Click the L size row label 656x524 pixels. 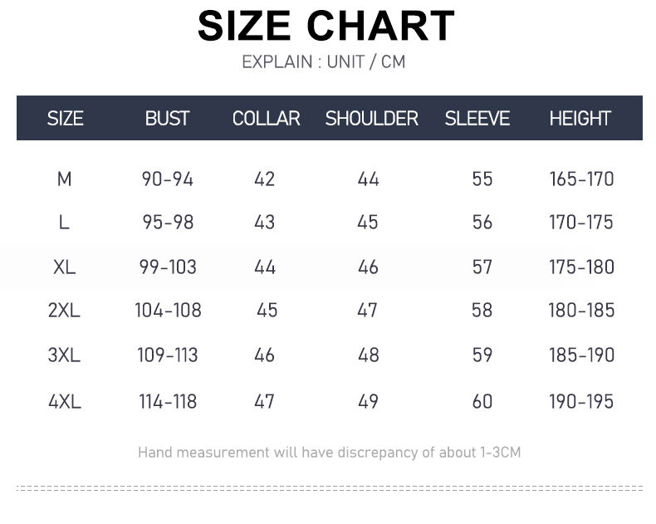64,223
